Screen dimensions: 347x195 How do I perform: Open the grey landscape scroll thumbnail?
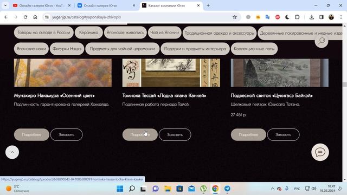pyautogui.click(x=280, y=73)
